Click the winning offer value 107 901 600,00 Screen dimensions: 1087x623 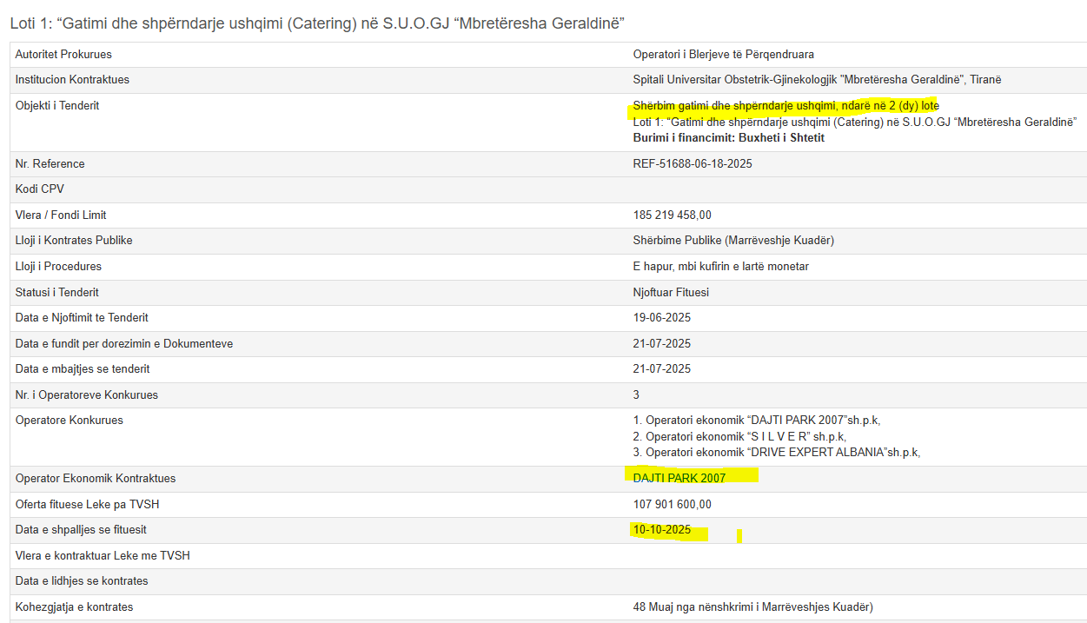coord(672,504)
